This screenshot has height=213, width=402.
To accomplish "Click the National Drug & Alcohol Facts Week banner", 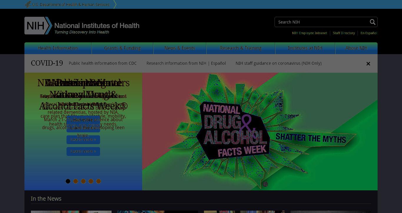I will (260, 132).
